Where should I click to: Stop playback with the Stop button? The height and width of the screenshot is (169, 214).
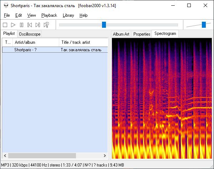point(5,25)
